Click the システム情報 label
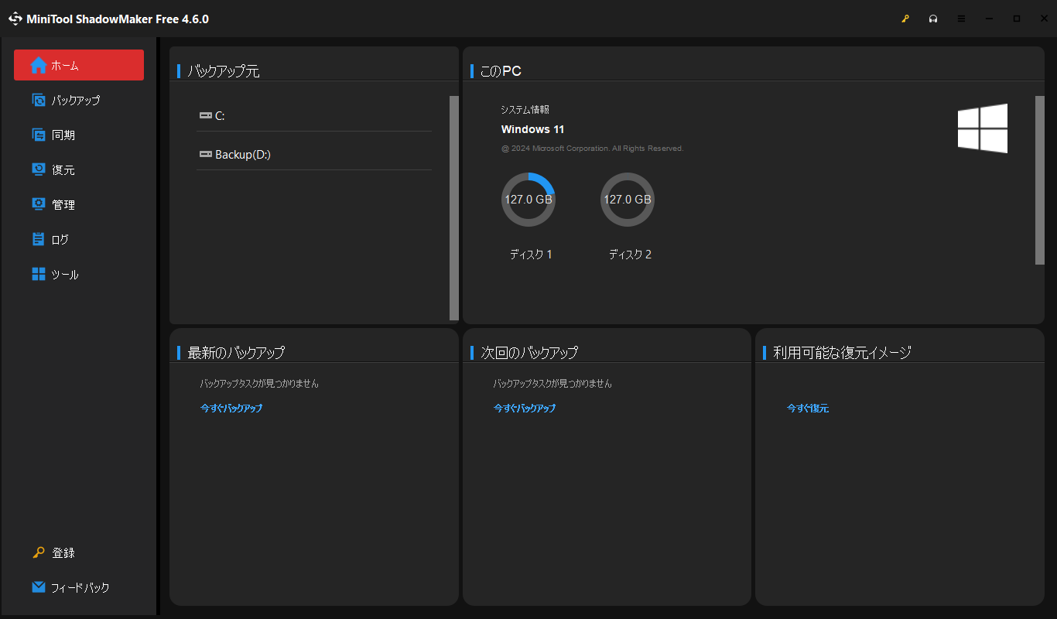Screen dimensions: 1057x619 (x=525, y=110)
